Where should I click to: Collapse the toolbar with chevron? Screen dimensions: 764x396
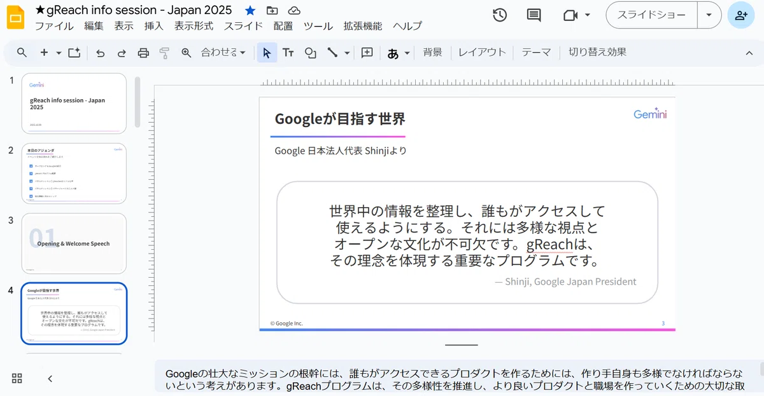(749, 53)
